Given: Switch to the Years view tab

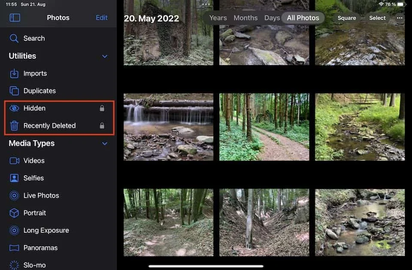Looking at the screenshot, I should click(x=218, y=18).
